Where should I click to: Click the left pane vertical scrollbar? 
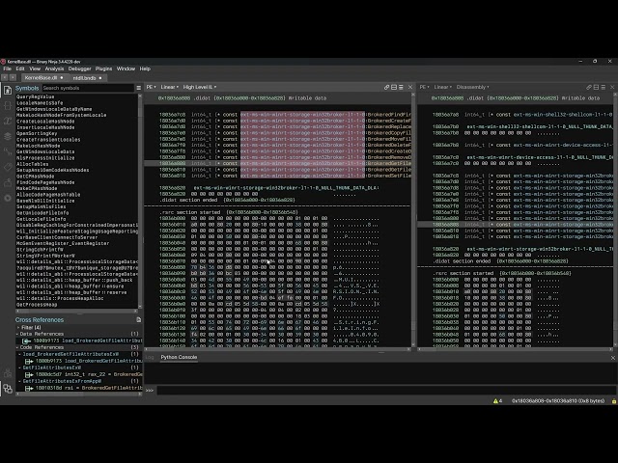tap(413, 221)
